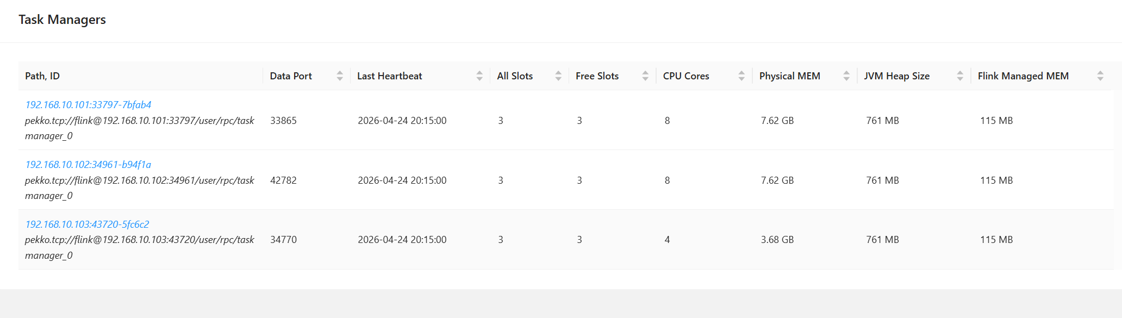Select the CPU Cores header label
The image size is (1122, 318).
(x=686, y=76)
